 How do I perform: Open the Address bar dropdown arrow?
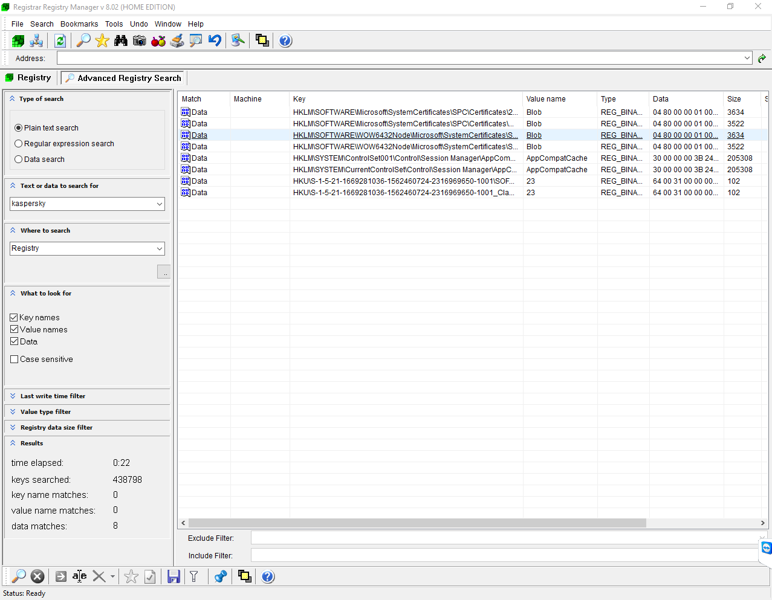pyautogui.click(x=747, y=58)
